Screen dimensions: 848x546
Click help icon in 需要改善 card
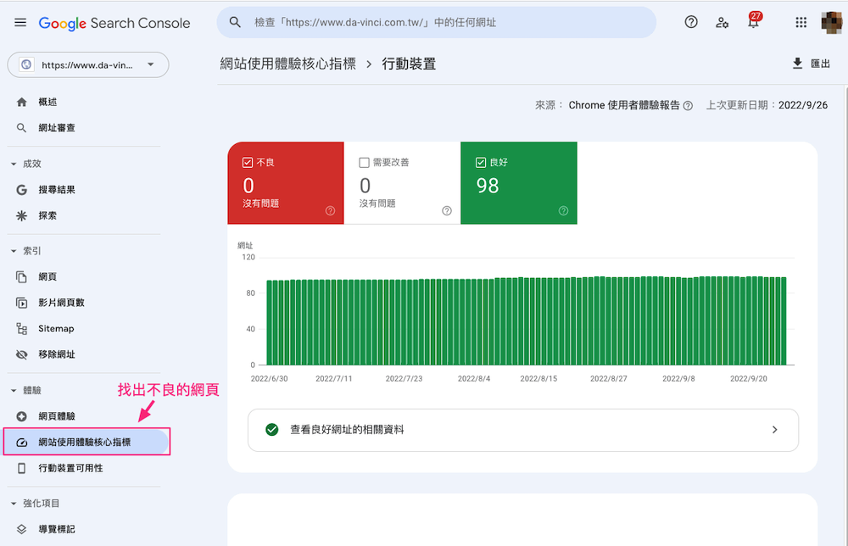click(447, 211)
